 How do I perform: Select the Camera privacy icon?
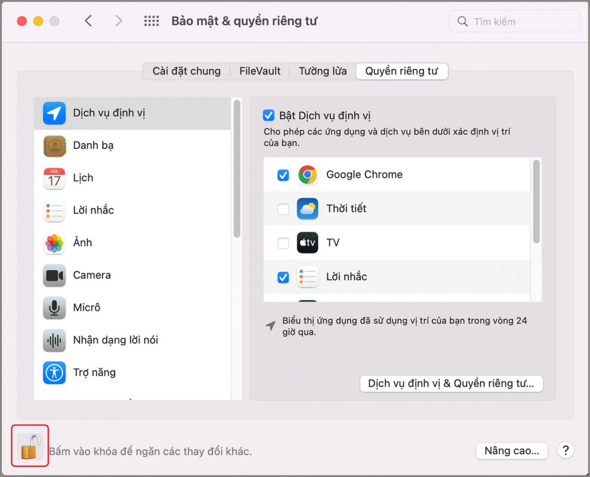54,275
